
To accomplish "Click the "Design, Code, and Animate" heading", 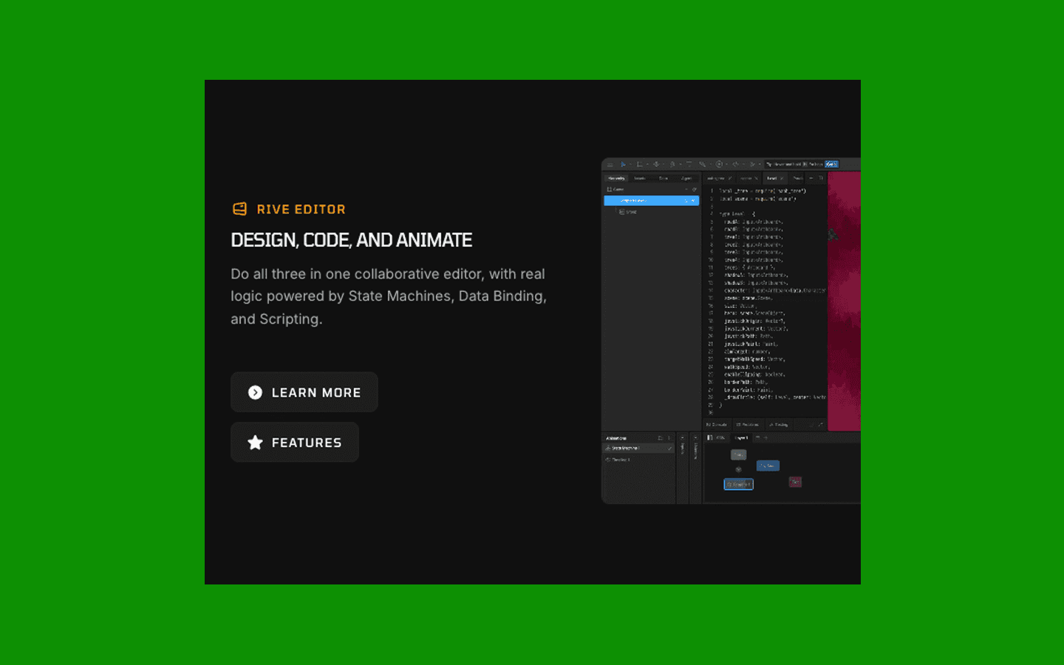I will (351, 240).
